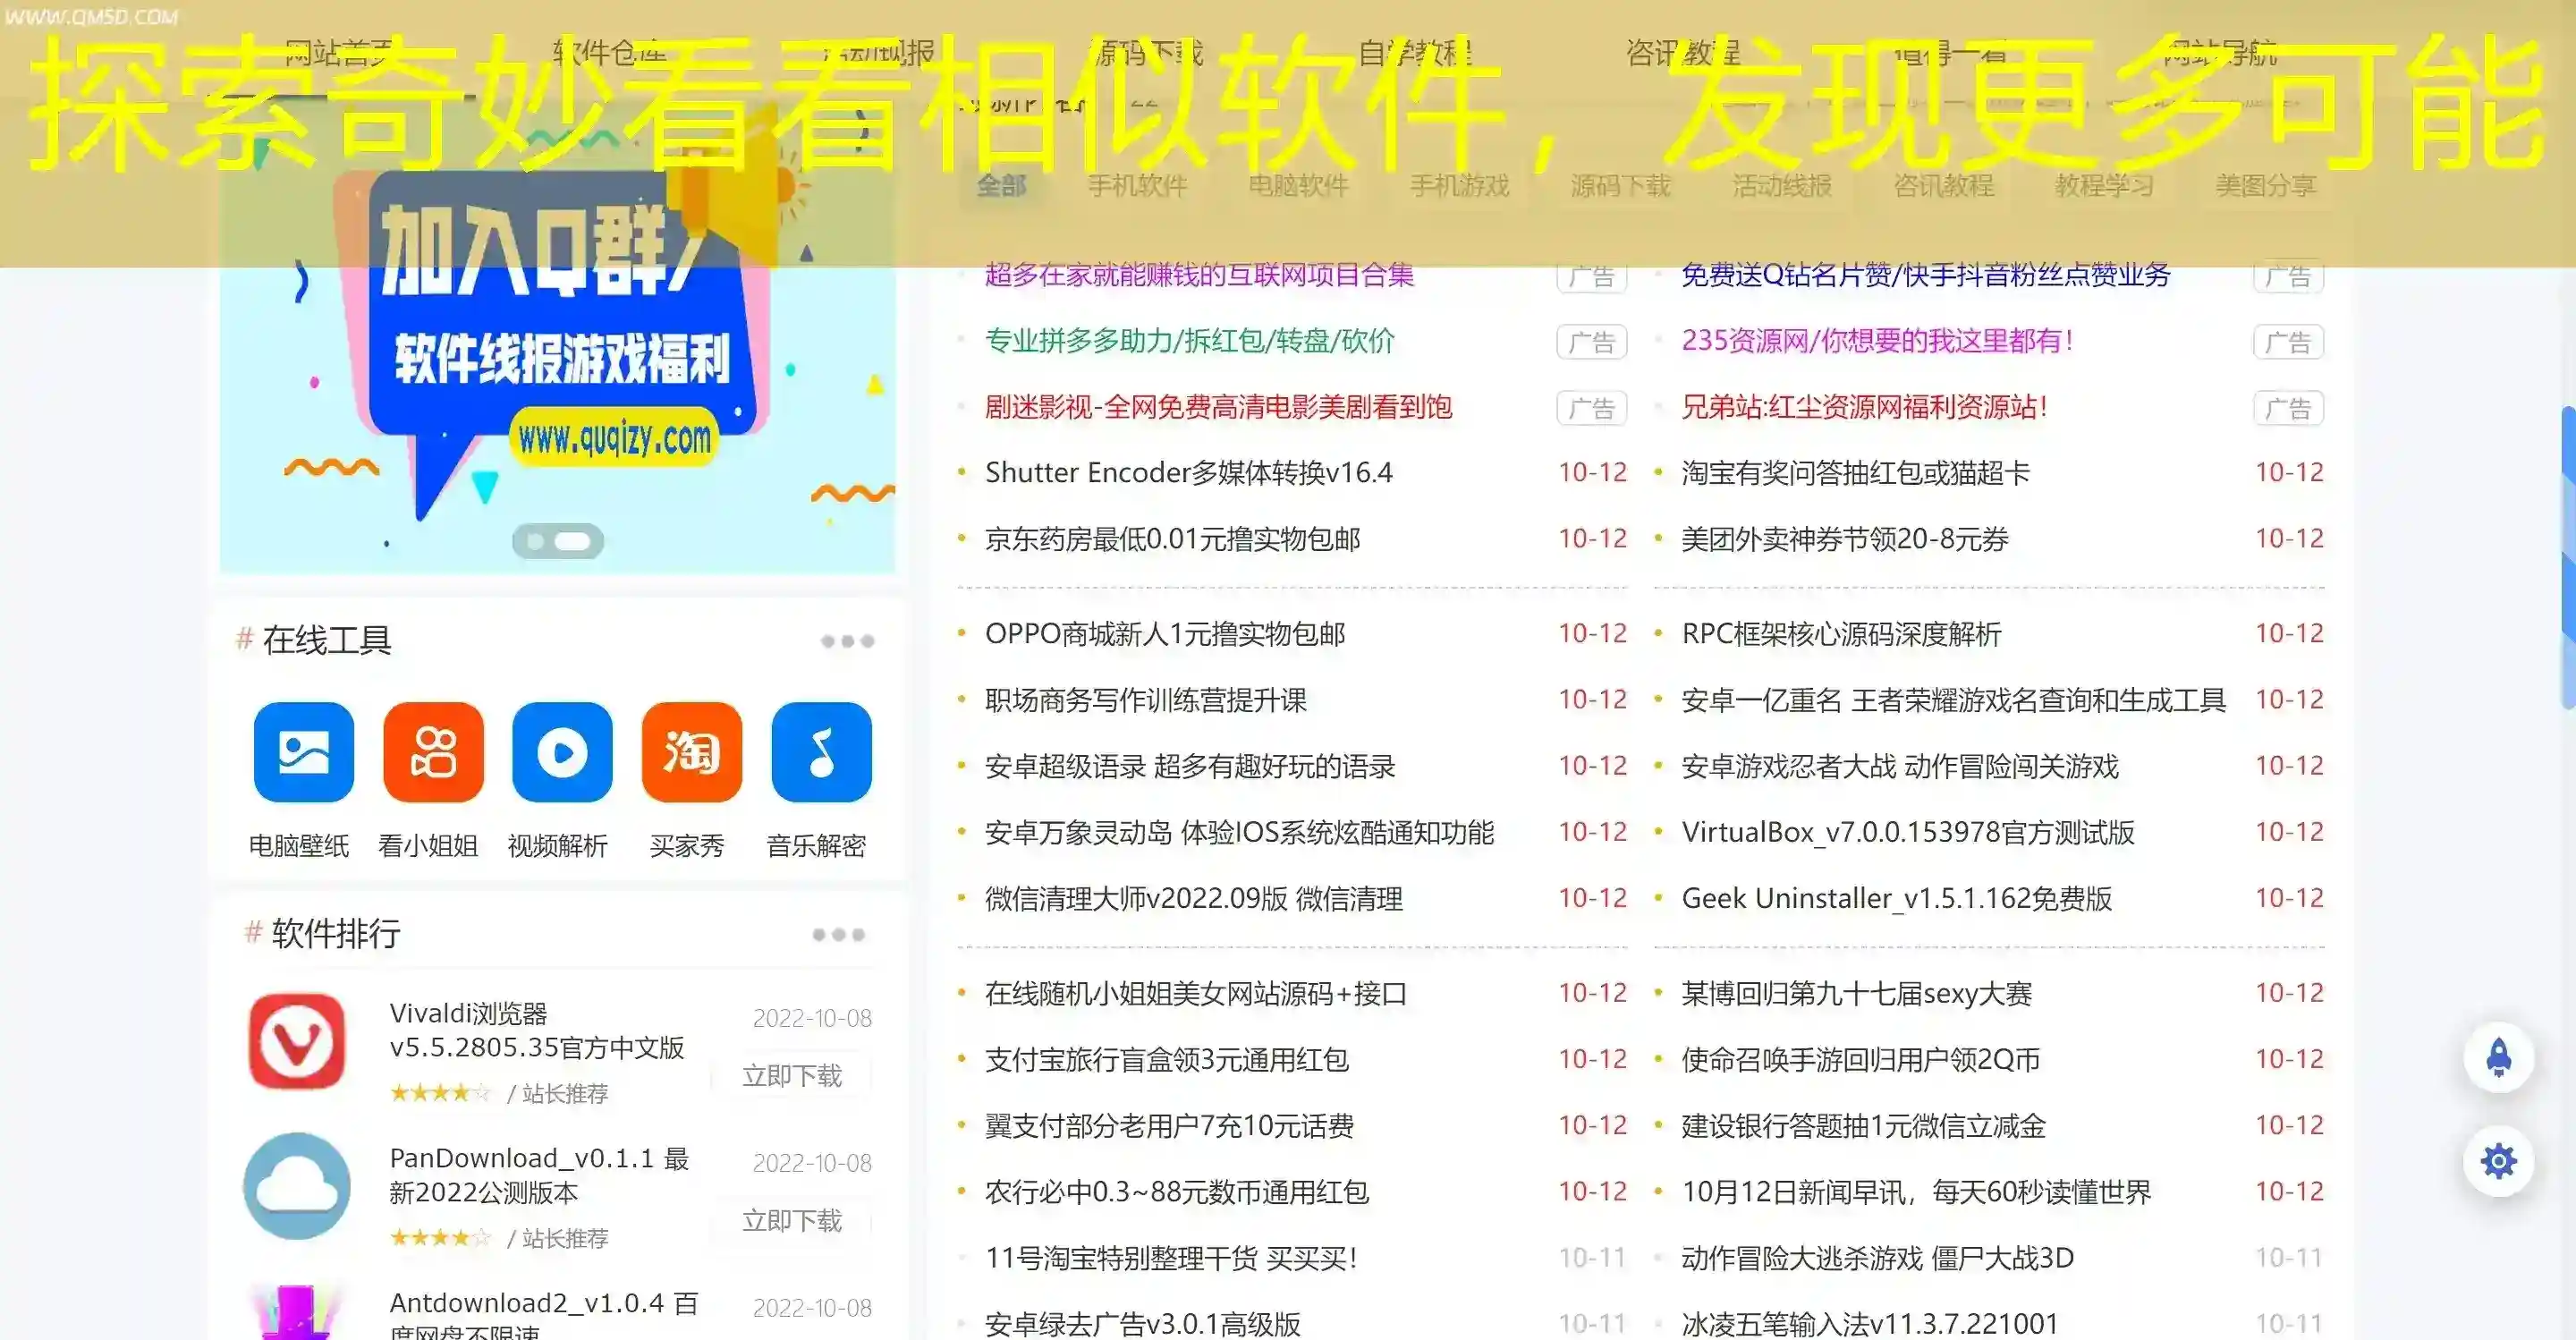Click the PanDownload cloud app icon
The width and height of the screenshot is (2576, 1340).
point(297,1186)
